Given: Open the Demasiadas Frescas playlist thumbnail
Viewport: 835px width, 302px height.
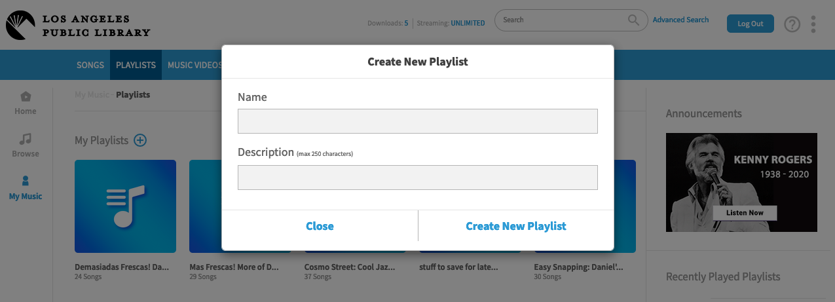Looking at the screenshot, I should (125, 206).
